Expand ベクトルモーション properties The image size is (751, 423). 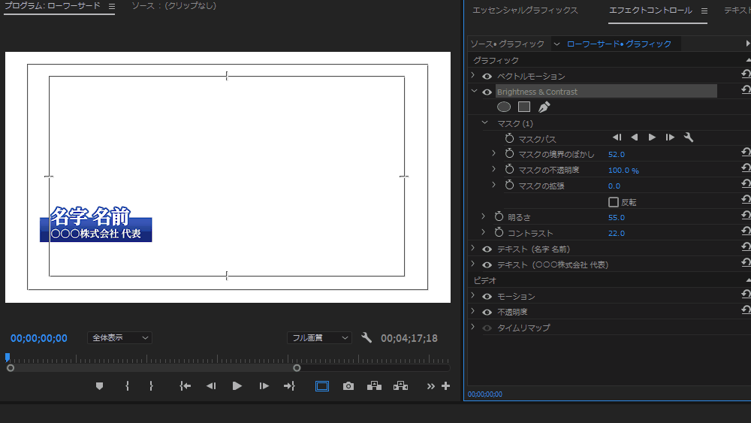tap(473, 75)
